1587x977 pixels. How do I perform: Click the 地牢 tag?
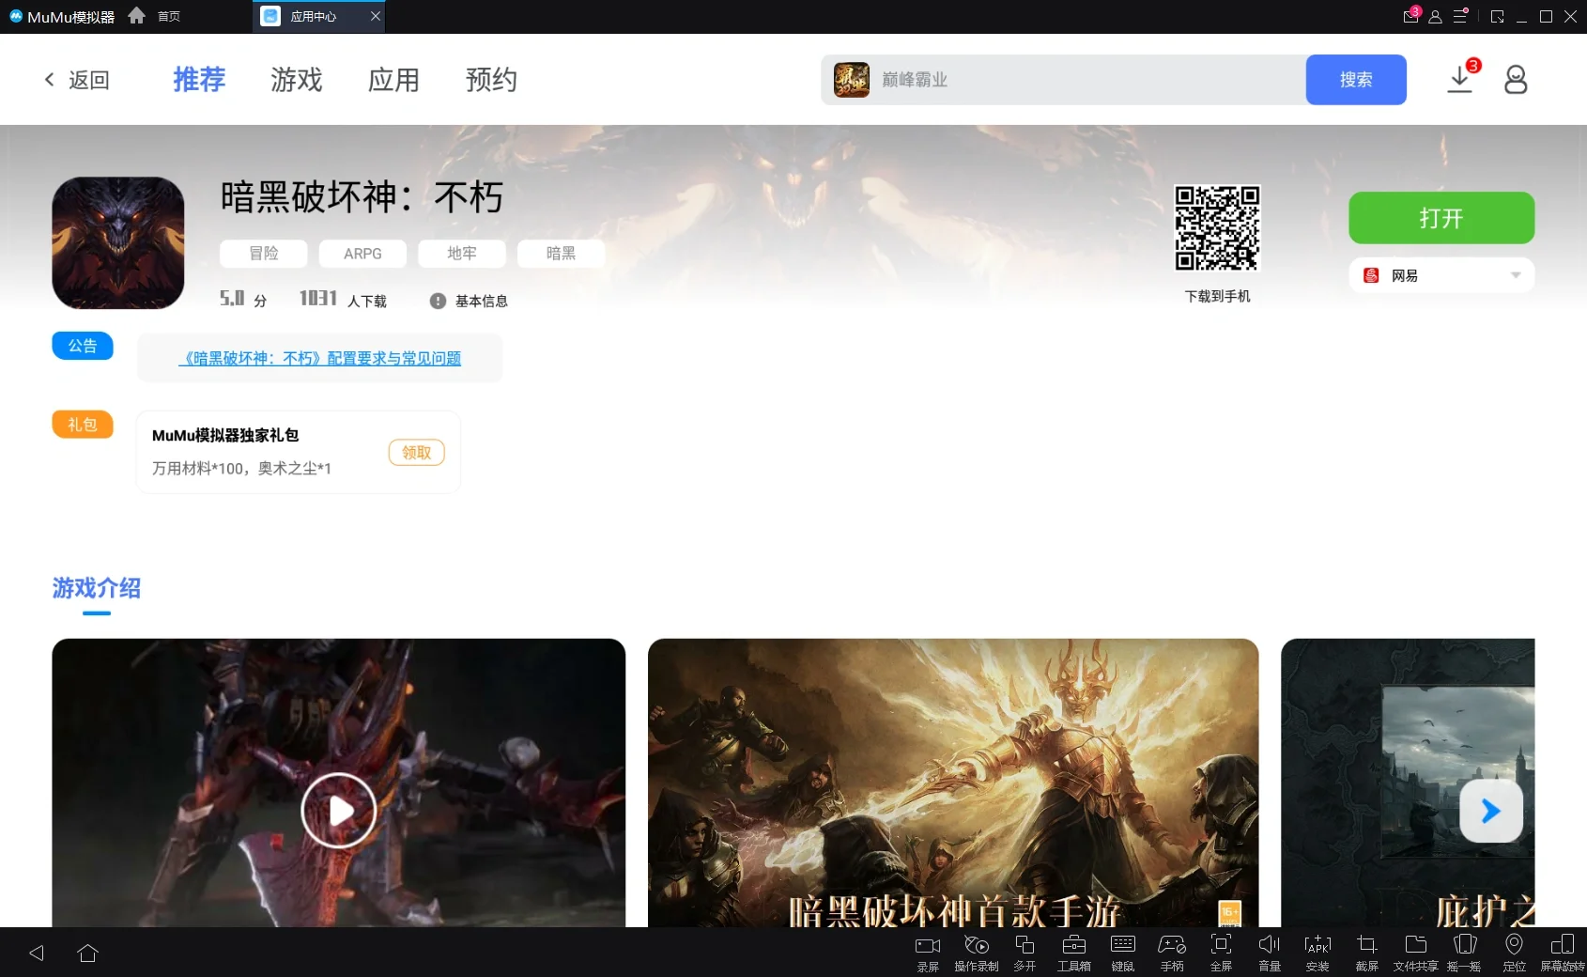click(x=462, y=254)
